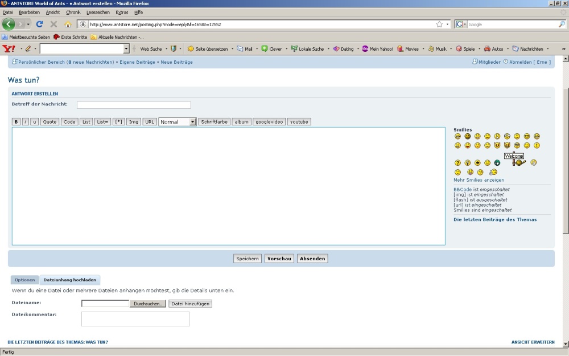Insert the question mark smiley
This screenshot has height=356, width=569.
[x=457, y=163]
